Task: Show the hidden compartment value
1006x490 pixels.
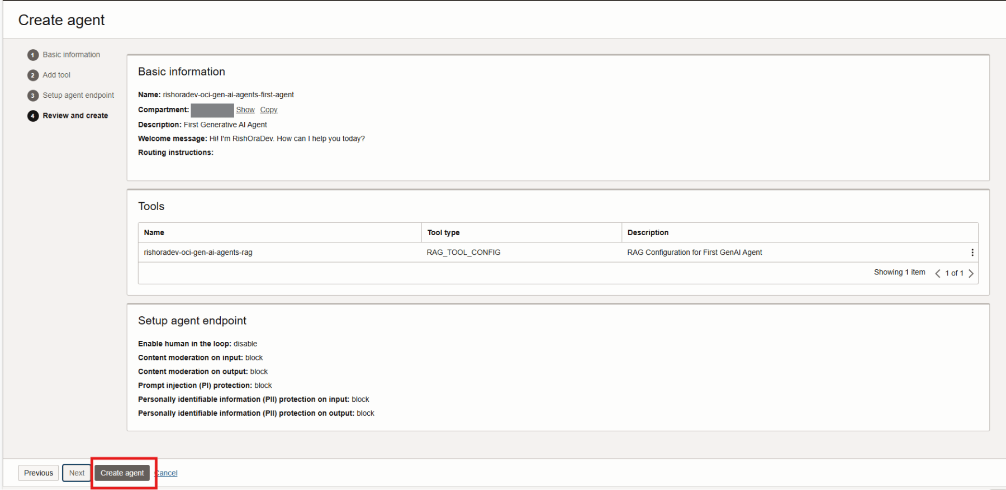Action: click(x=245, y=110)
